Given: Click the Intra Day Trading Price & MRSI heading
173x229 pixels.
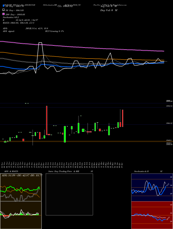Looking at the screenshot, I should (x=71, y=171).
